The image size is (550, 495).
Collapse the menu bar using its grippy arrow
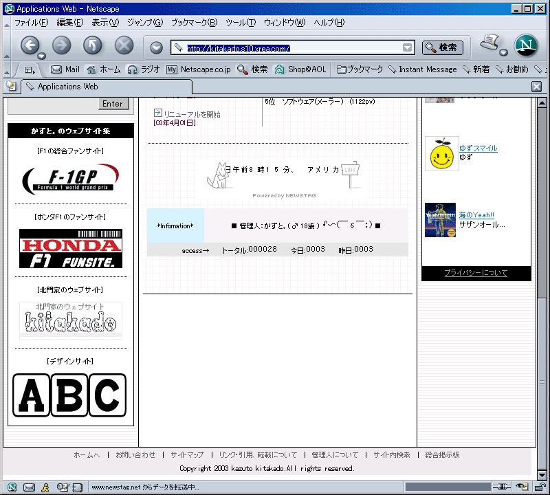coord(7,24)
